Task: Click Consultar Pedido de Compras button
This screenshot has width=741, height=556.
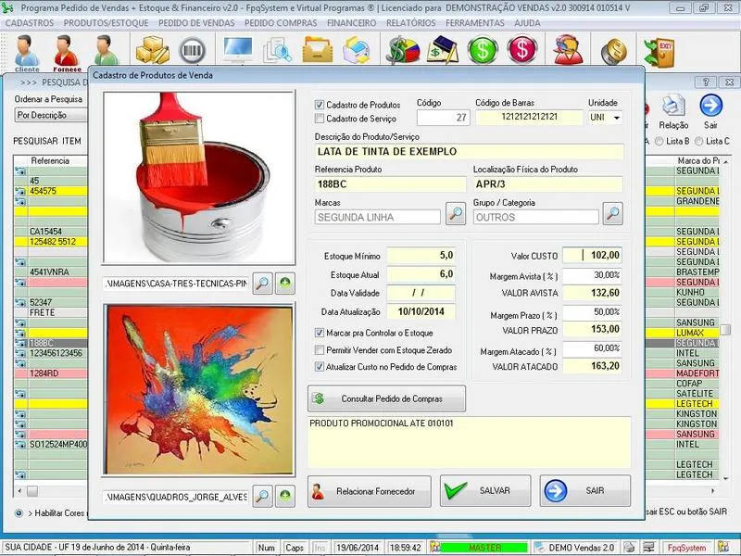Action: point(387,398)
